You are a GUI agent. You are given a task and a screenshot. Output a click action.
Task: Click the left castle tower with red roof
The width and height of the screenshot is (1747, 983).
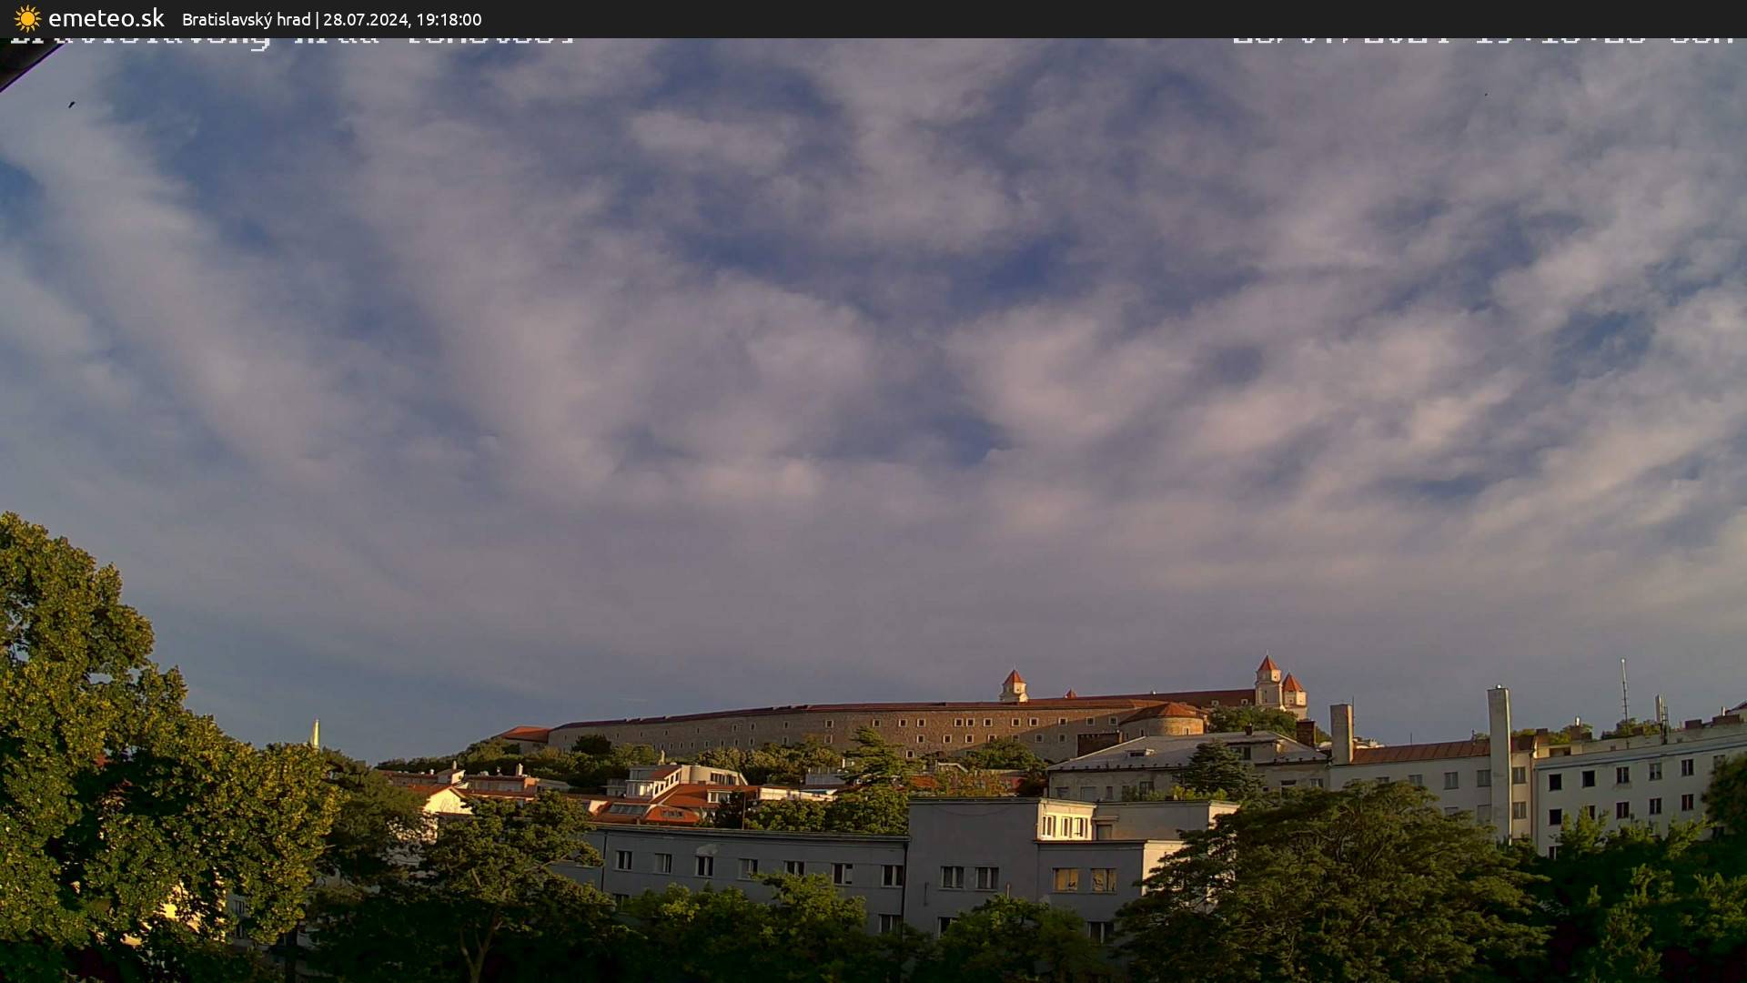tap(1013, 685)
